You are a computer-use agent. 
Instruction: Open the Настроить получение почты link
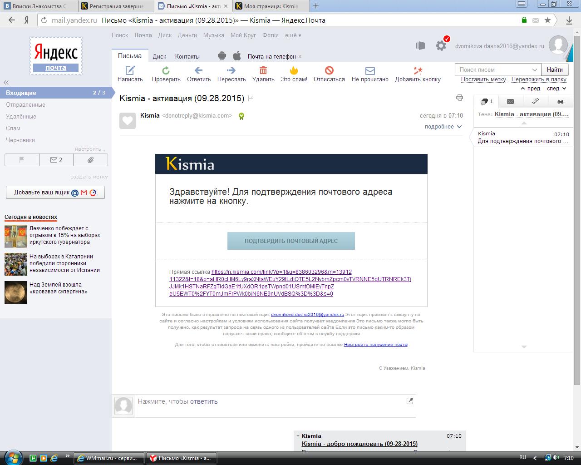tap(376, 345)
